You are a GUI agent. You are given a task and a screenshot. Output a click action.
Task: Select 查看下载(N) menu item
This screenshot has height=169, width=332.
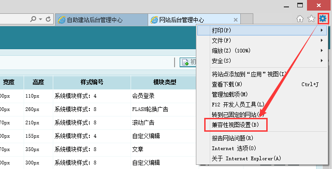[262, 84]
